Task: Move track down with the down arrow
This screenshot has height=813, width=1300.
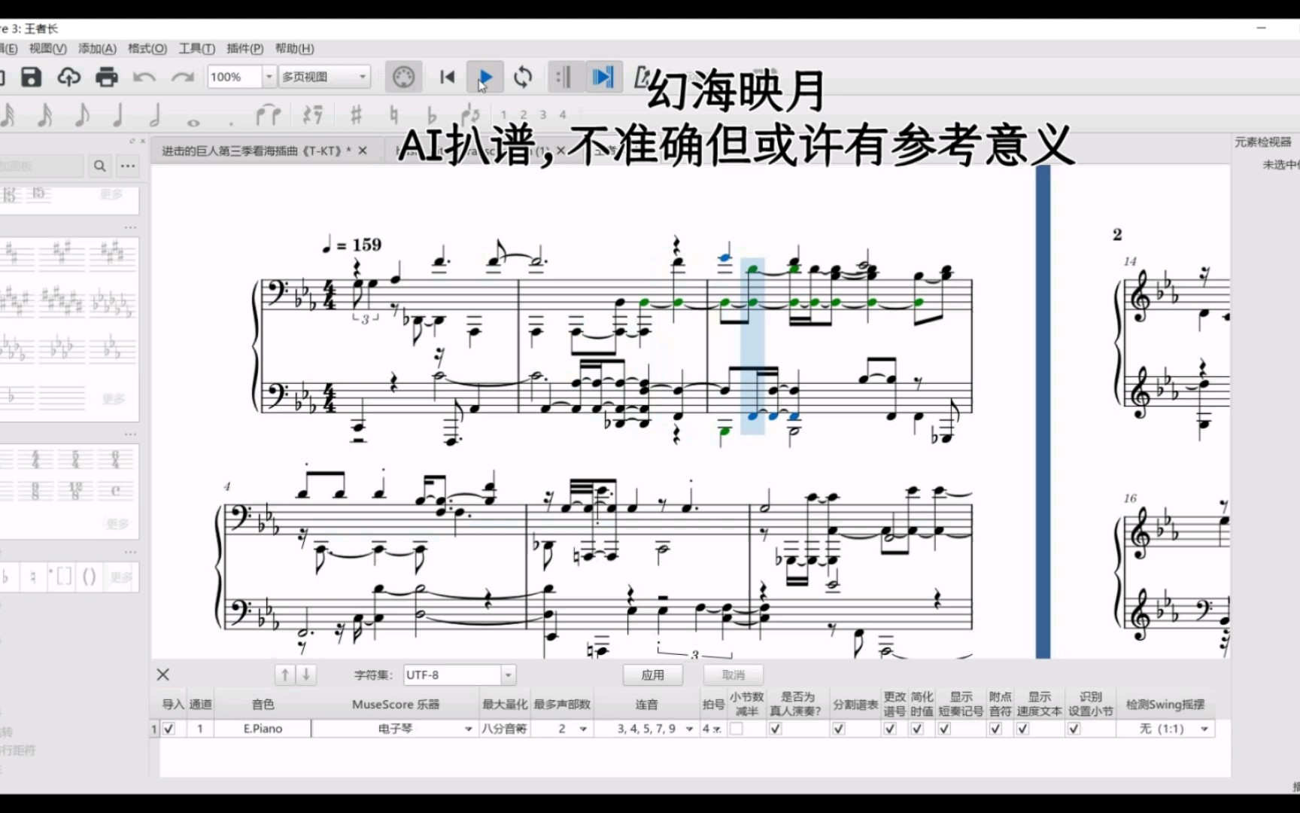Action: (306, 675)
